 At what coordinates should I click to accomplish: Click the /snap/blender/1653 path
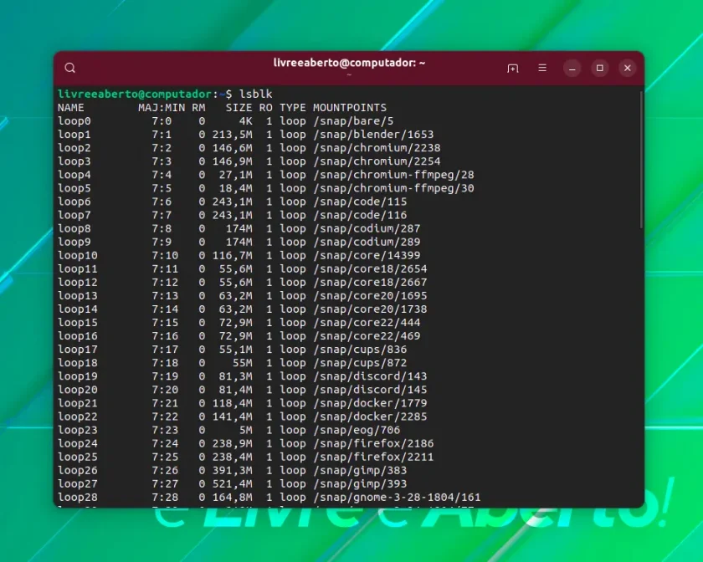(x=373, y=135)
